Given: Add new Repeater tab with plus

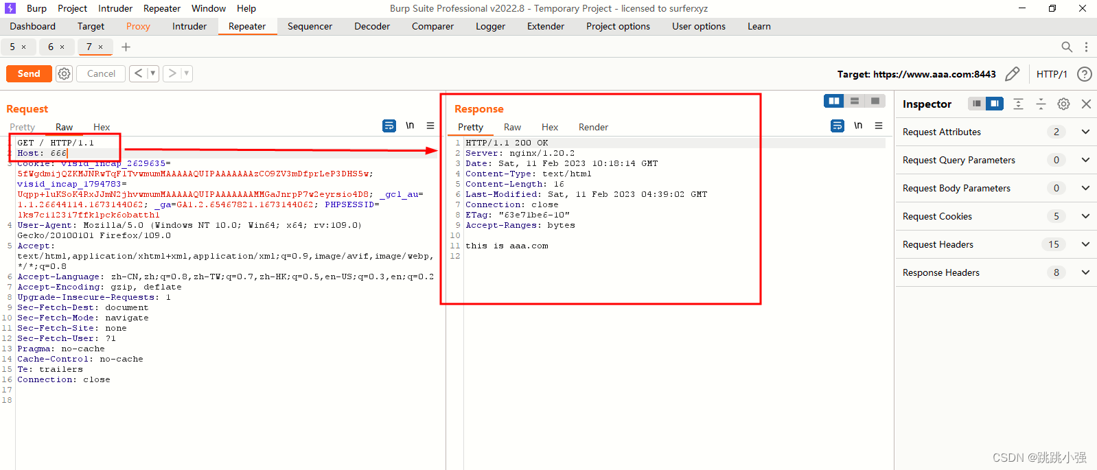Looking at the screenshot, I should pos(126,47).
